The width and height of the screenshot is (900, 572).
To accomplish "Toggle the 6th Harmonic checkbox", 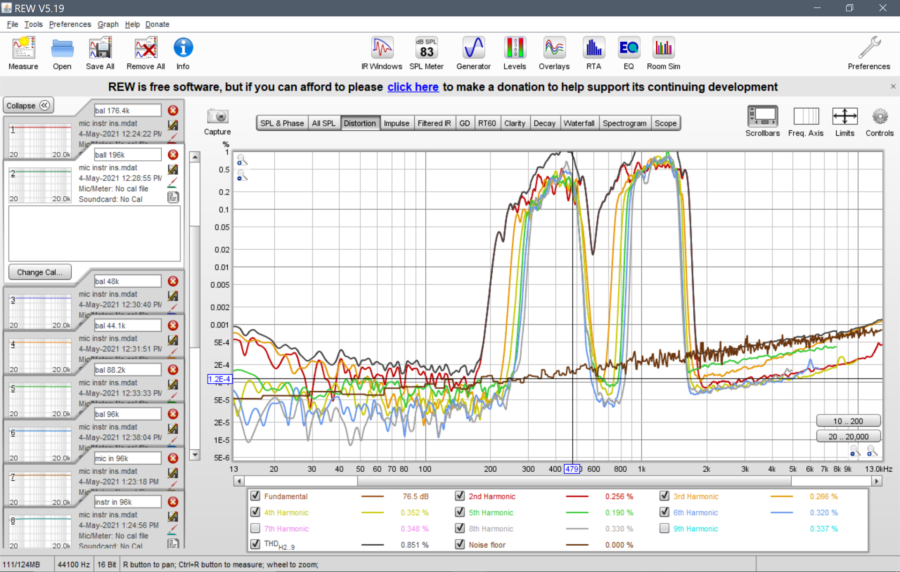I will coord(664,512).
